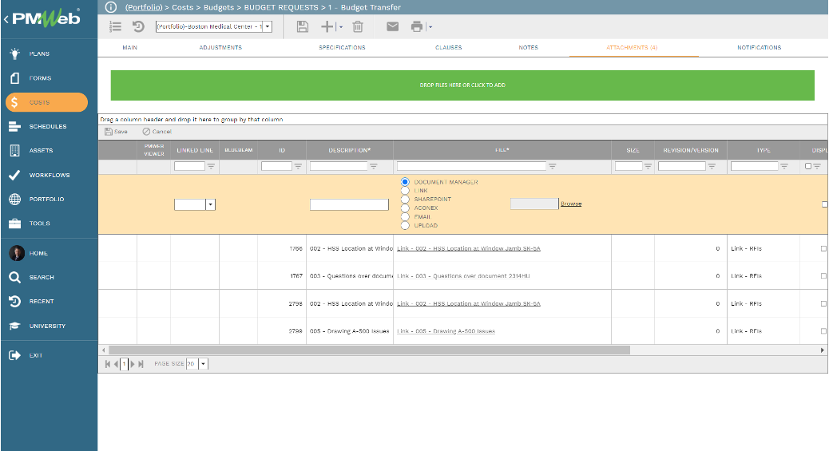The image size is (829, 451).
Task: Click the Size column filter icon
Action: click(x=649, y=166)
